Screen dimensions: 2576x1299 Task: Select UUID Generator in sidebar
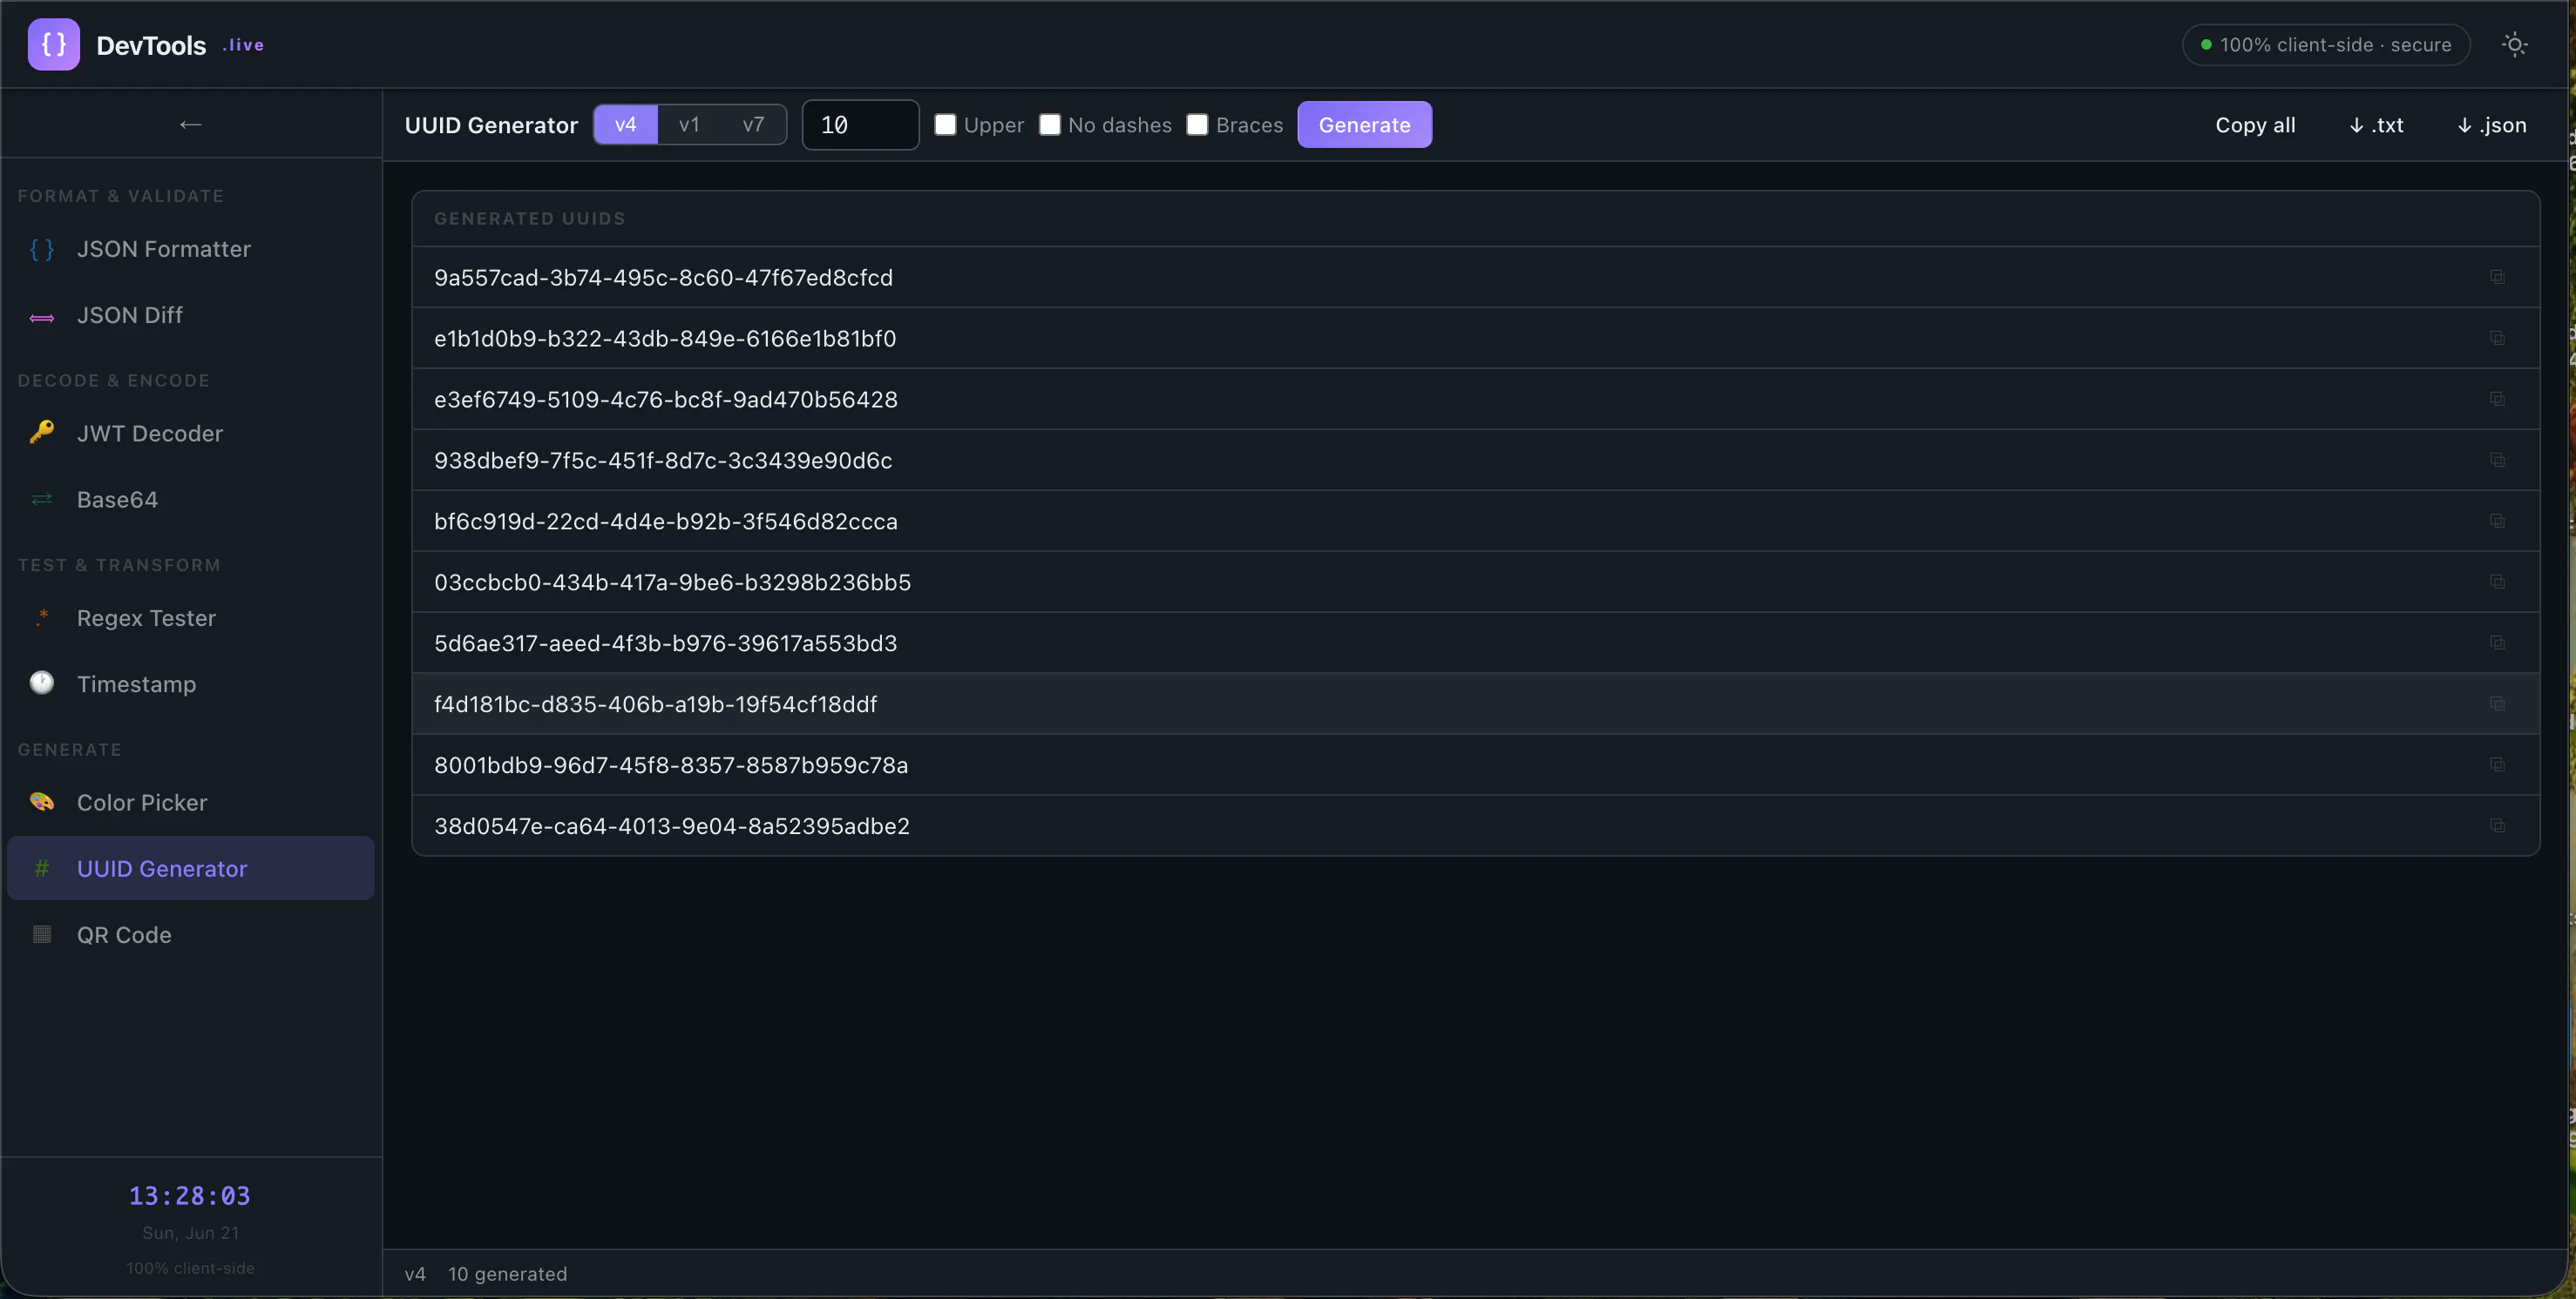click(x=190, y=868)
